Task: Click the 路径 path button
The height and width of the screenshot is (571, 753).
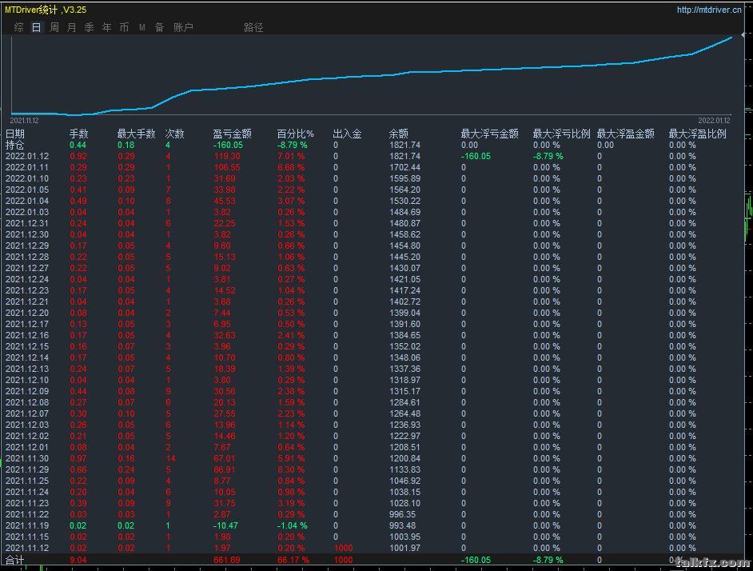Action: (x=253, y=27)
